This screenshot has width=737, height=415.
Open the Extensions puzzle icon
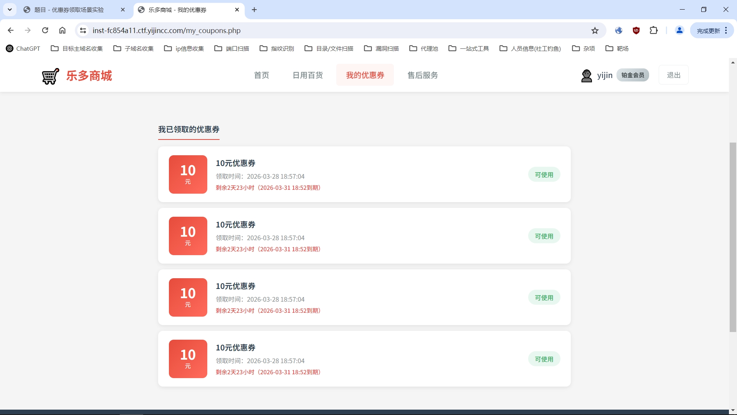pyautogui.click(x=654, y=30)
